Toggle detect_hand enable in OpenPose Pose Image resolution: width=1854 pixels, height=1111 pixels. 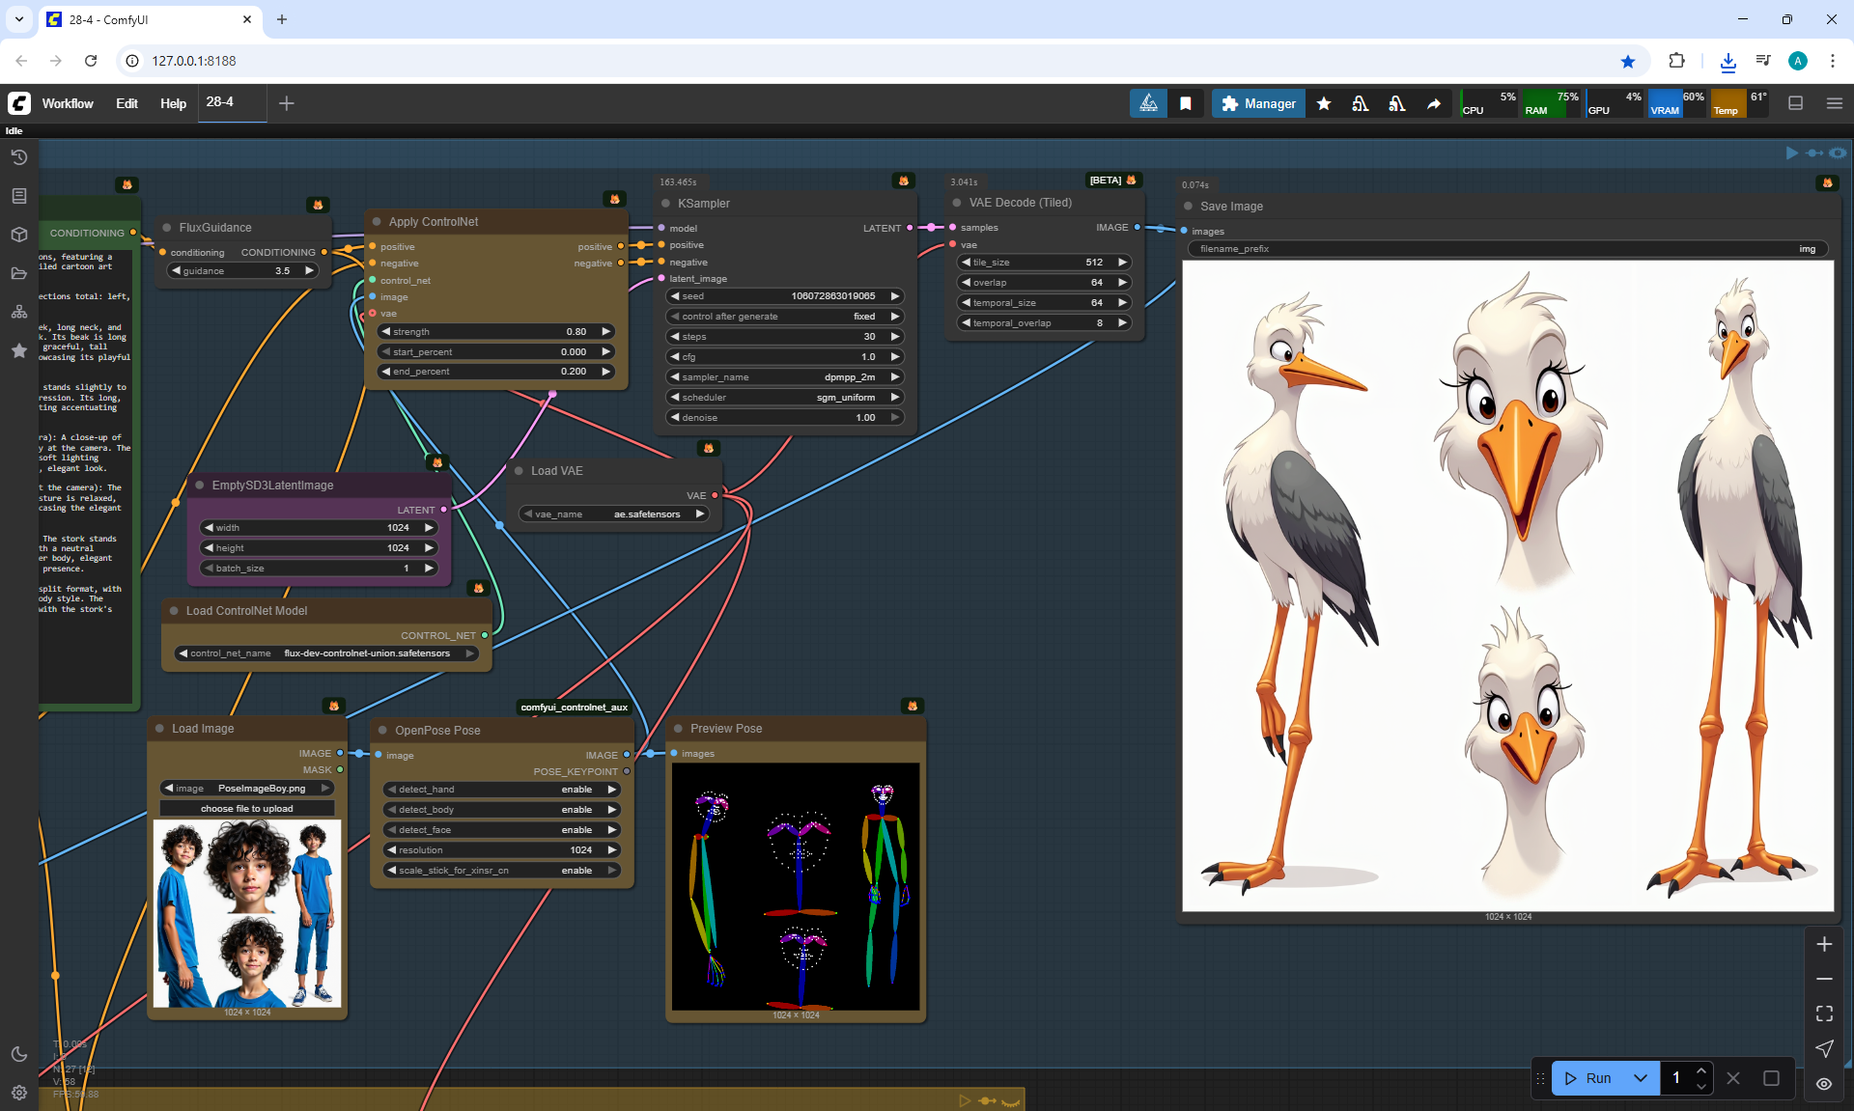[x=501, y=790]
